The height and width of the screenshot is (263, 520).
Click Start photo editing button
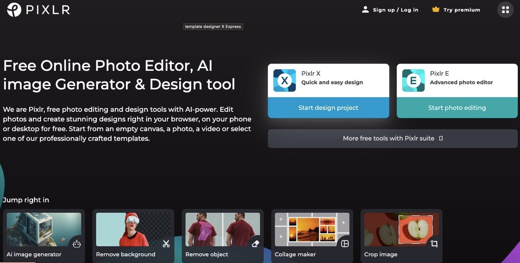(457, 108)
